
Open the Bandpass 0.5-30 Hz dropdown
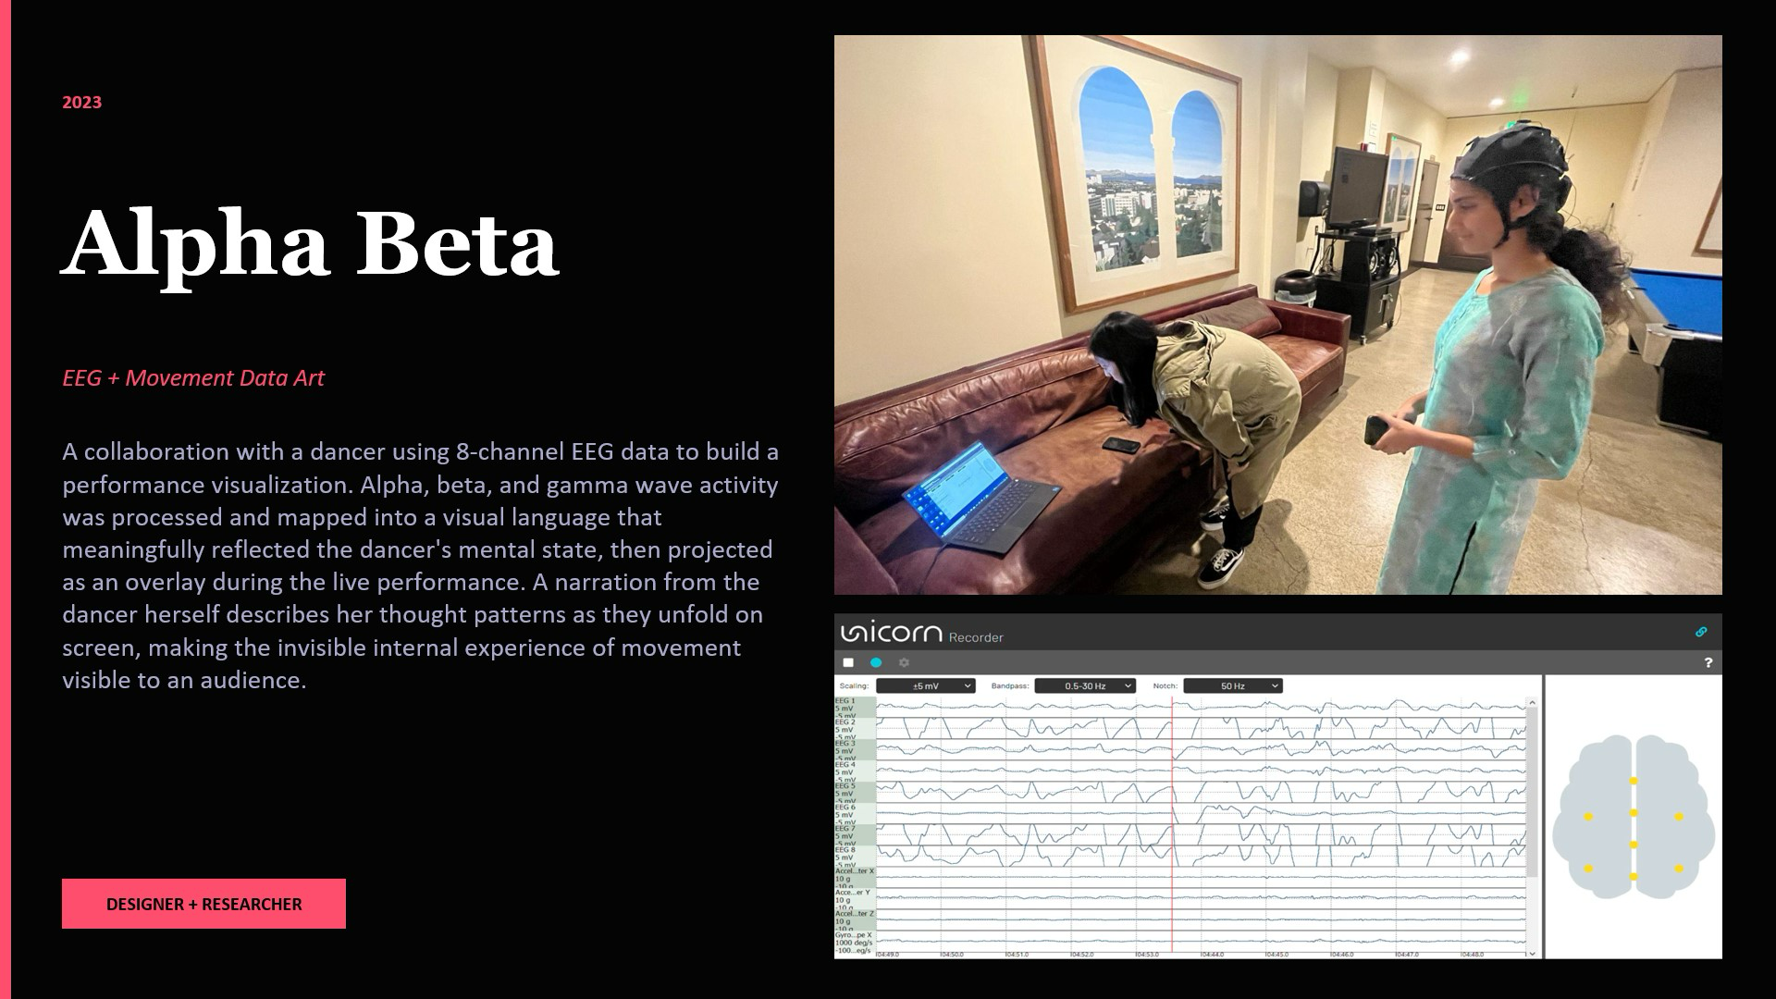click(x=1085, y=685)
